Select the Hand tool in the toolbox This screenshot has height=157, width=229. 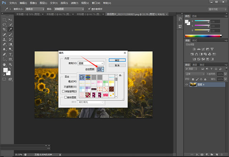[x=4, y=64]
